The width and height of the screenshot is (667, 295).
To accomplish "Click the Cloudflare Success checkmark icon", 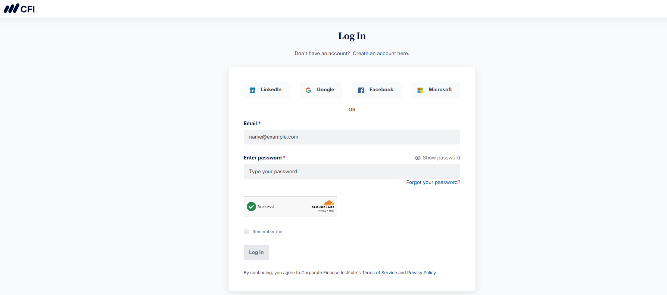I will [x=252, y=206].
